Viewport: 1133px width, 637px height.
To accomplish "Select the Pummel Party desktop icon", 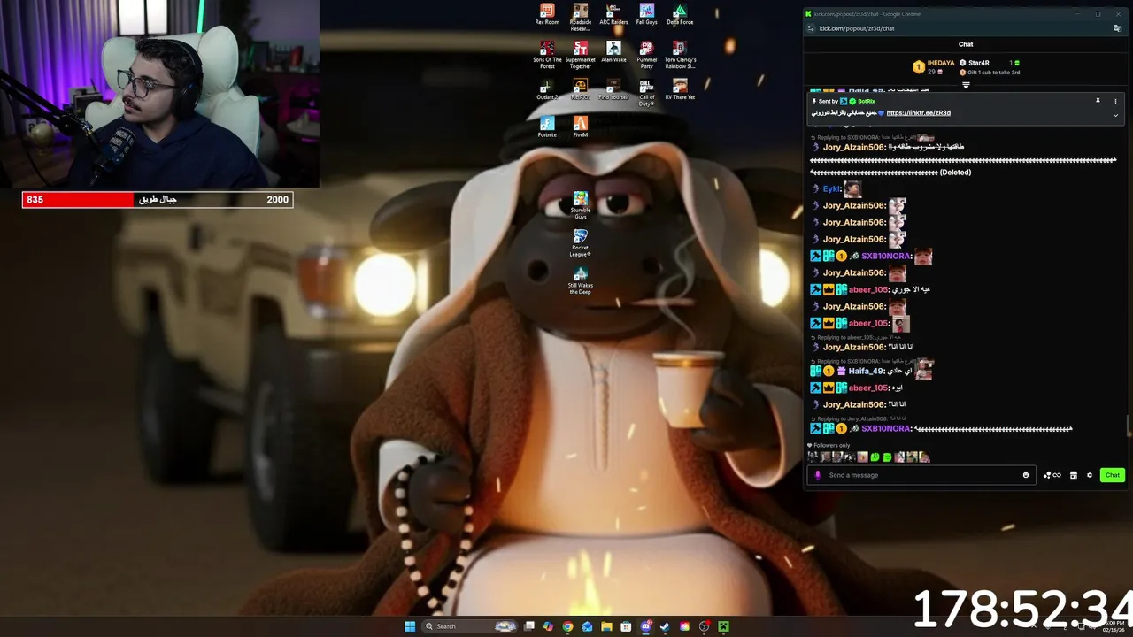I will tap(647, 55).
